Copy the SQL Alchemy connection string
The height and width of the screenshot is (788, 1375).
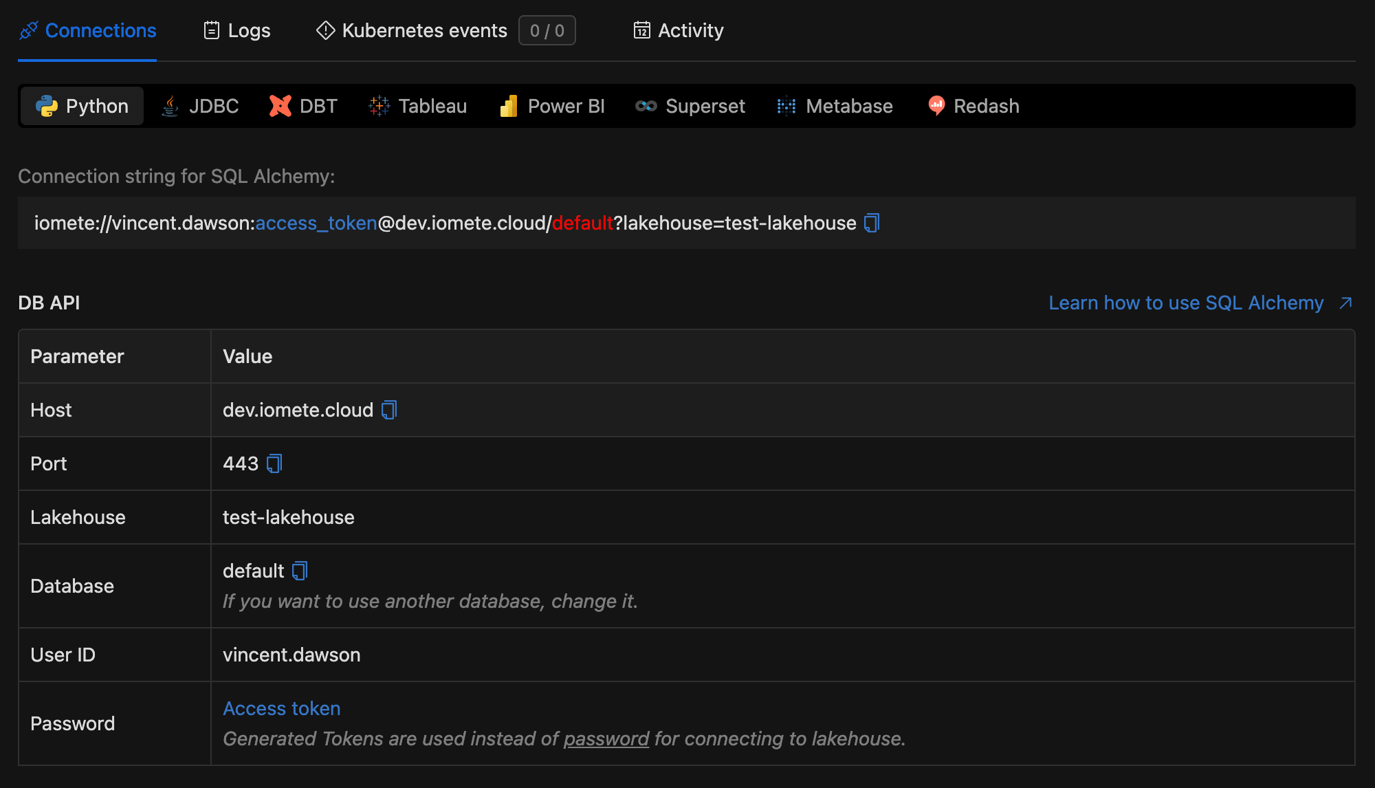(x=872, y=223)
